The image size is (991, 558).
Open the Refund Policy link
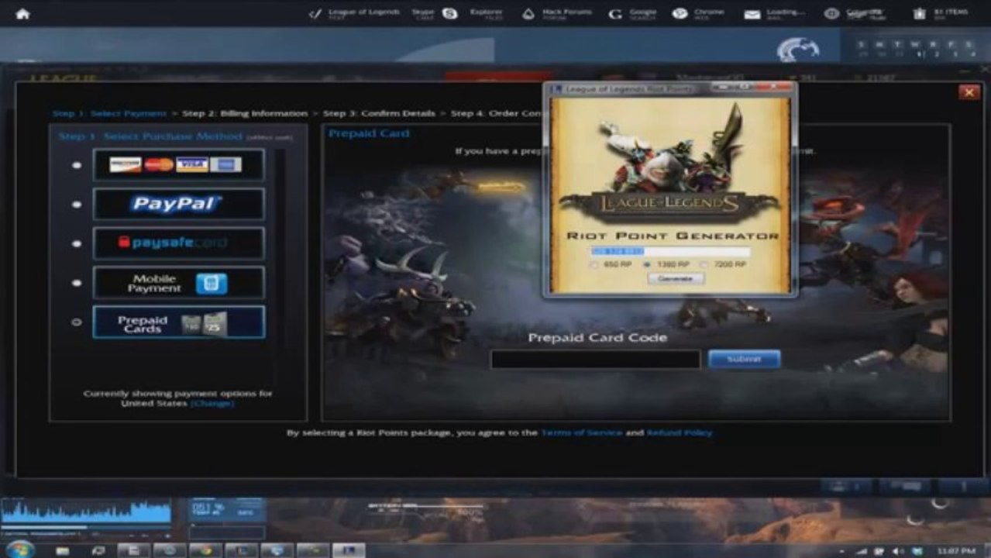click(680, 432)
